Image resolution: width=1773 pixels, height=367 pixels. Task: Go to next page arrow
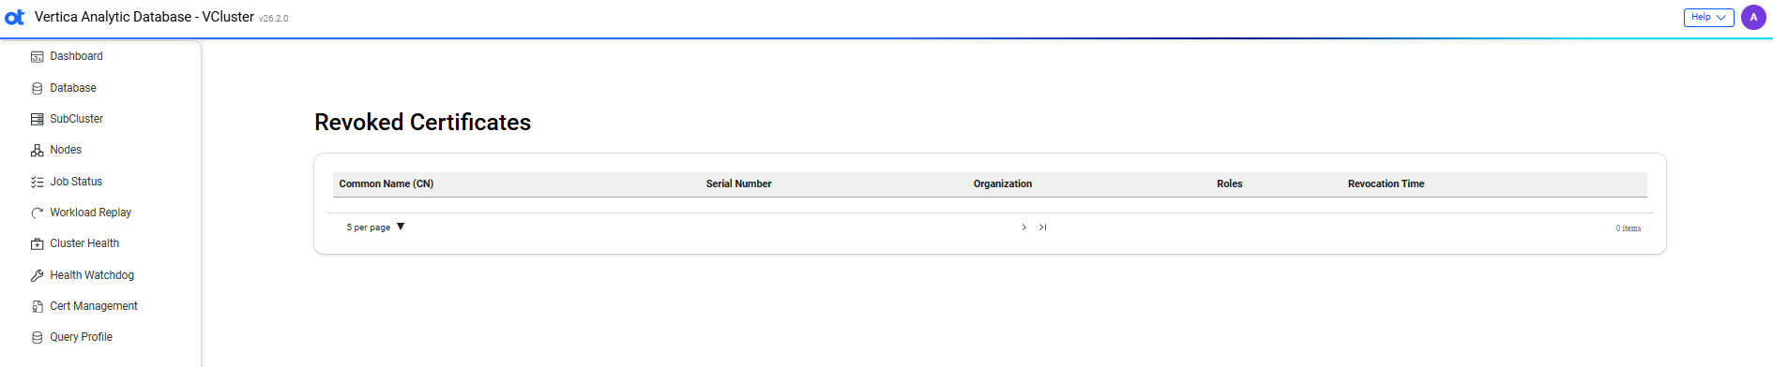[x=1023, y=228]
